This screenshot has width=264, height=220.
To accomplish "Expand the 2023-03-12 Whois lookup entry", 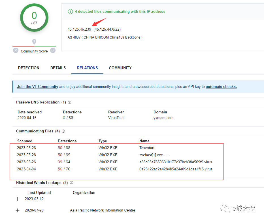I will [x=18, y=199].
